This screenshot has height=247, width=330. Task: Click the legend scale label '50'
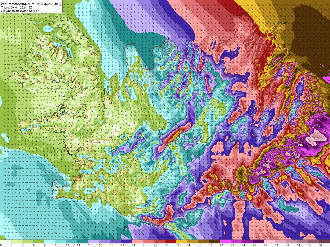point(276,245)
